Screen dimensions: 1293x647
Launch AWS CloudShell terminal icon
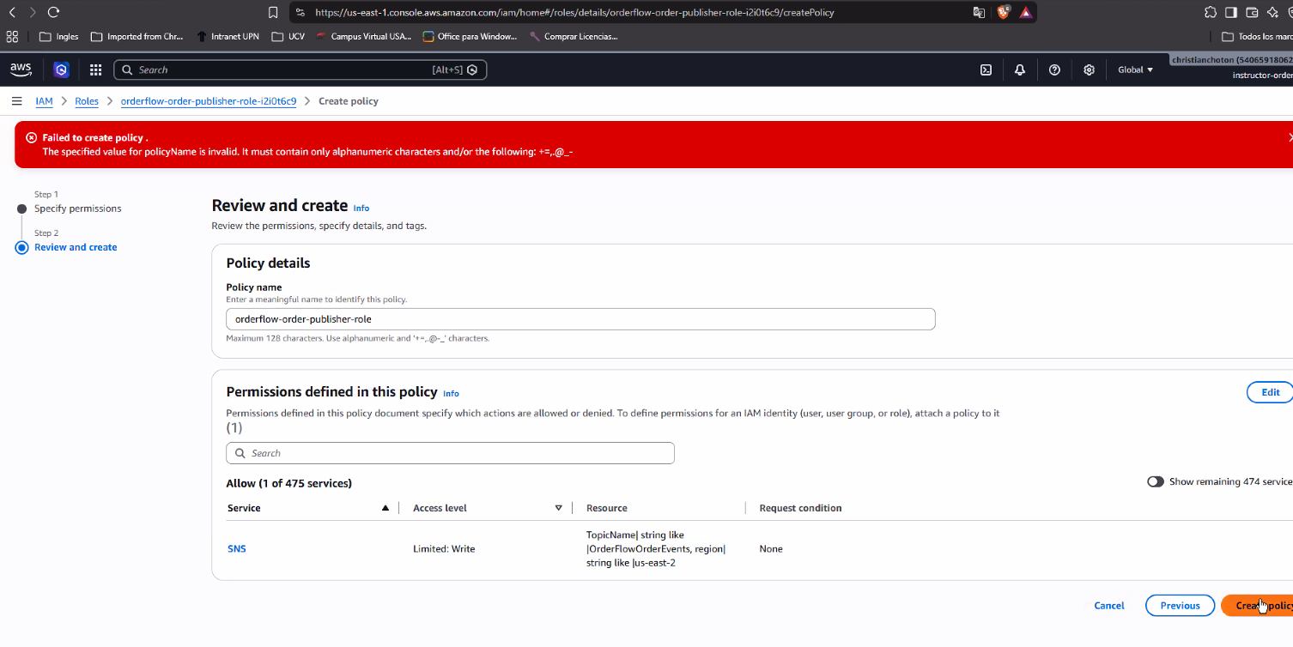(986, 70)
